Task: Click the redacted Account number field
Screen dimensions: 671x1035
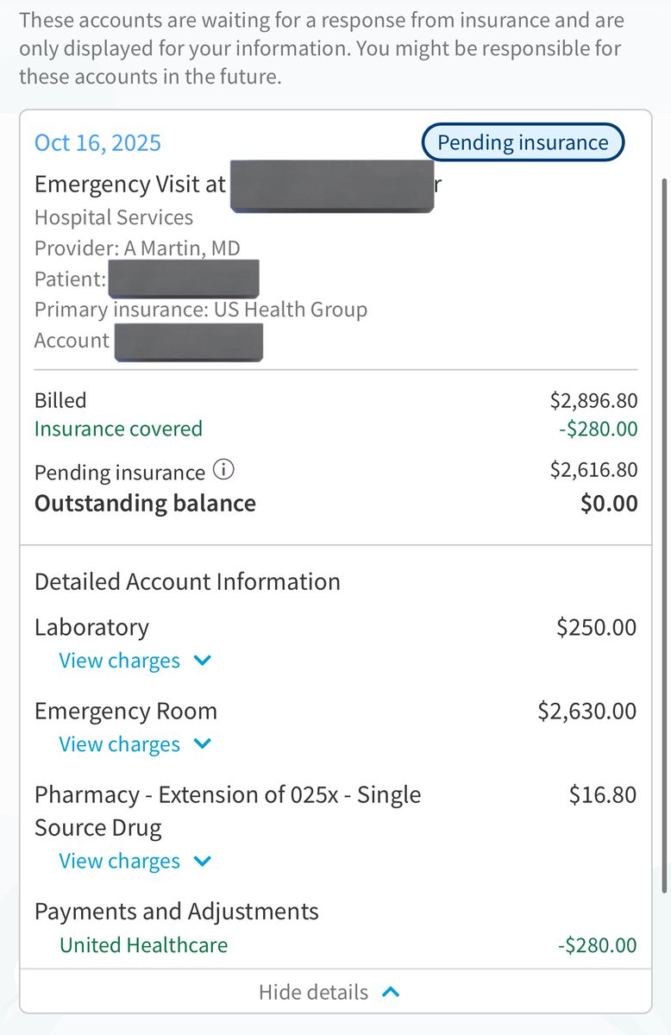Action: [188, 342]
